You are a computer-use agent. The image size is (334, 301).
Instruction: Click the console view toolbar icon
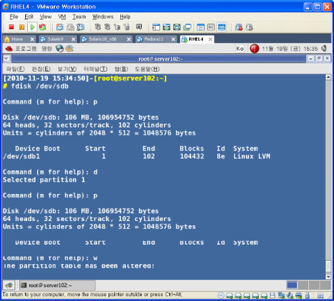pyautogui.click(x=221, y=27)
